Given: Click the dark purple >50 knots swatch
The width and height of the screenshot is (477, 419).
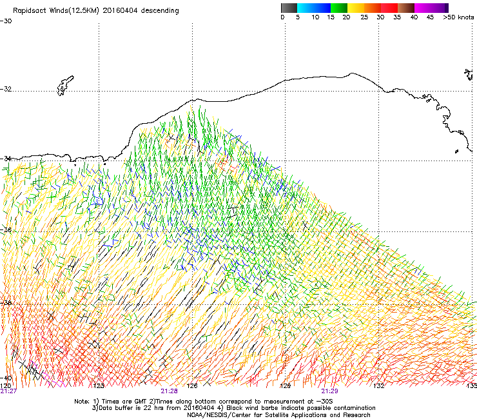Looking at the screenshot, I should click(x=446, y=8).
